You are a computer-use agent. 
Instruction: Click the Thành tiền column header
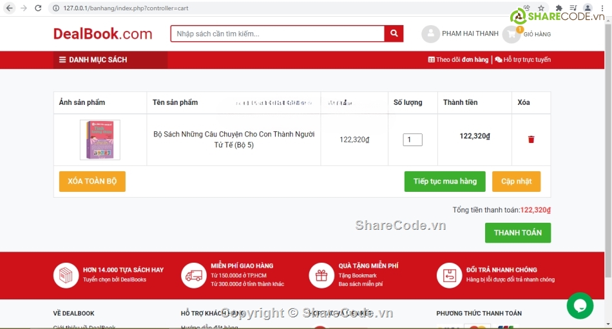(460, 102)
